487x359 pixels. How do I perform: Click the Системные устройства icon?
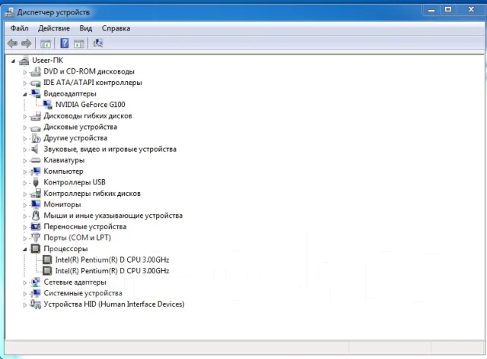point(36,293)
